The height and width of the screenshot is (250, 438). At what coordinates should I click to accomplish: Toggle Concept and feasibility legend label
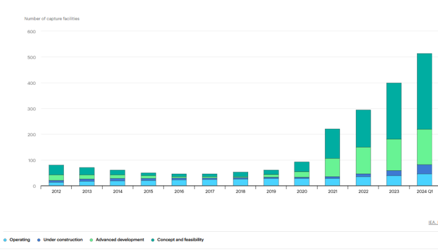tap(181, 240)
